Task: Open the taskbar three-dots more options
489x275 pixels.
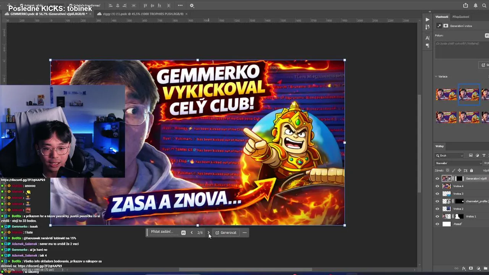Action: 244,233
